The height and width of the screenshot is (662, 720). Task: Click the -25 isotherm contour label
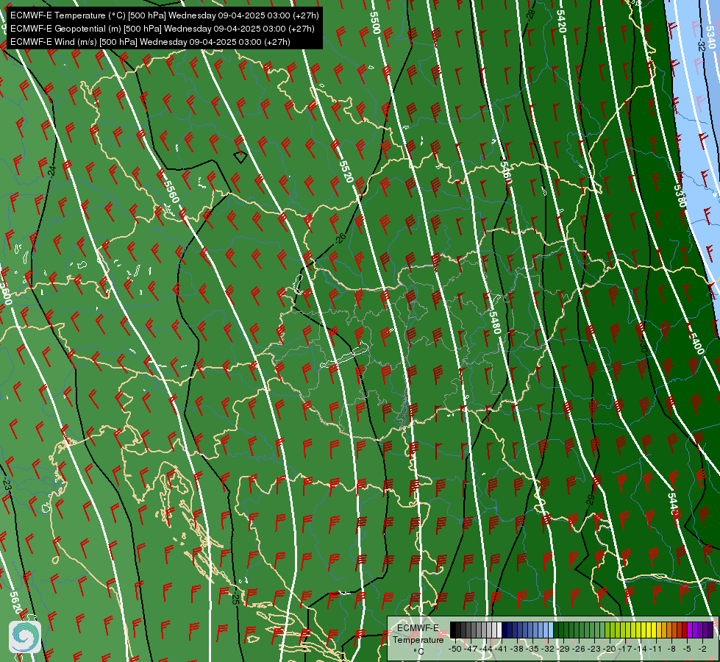(x=235, y=598)
